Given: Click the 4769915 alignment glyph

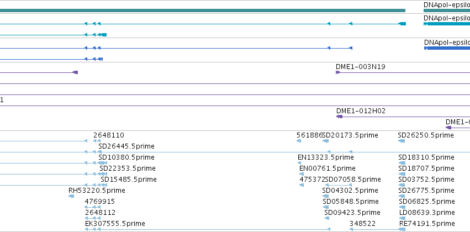Looking at the screenshot, I should pos(92,207).
